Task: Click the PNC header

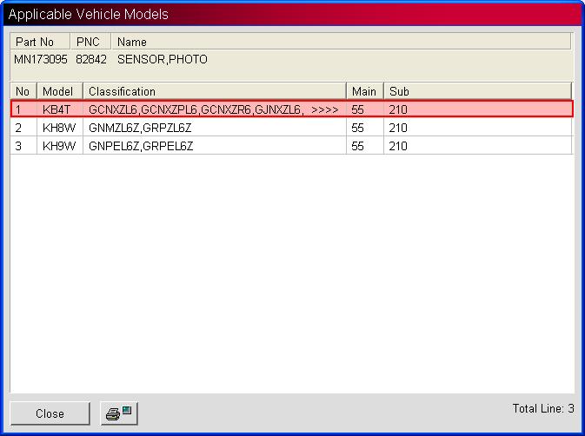Action: tap(90, 42)
